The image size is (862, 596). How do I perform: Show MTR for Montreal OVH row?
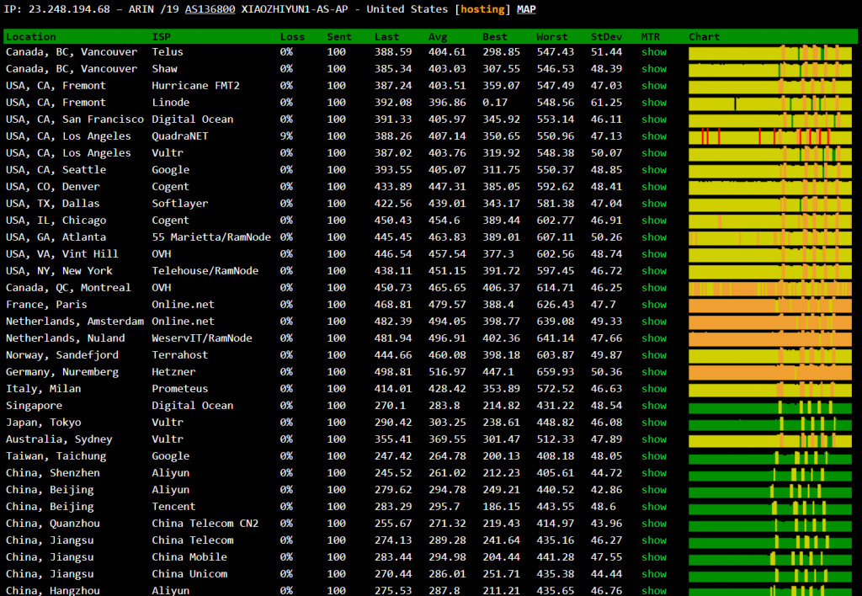653,288
